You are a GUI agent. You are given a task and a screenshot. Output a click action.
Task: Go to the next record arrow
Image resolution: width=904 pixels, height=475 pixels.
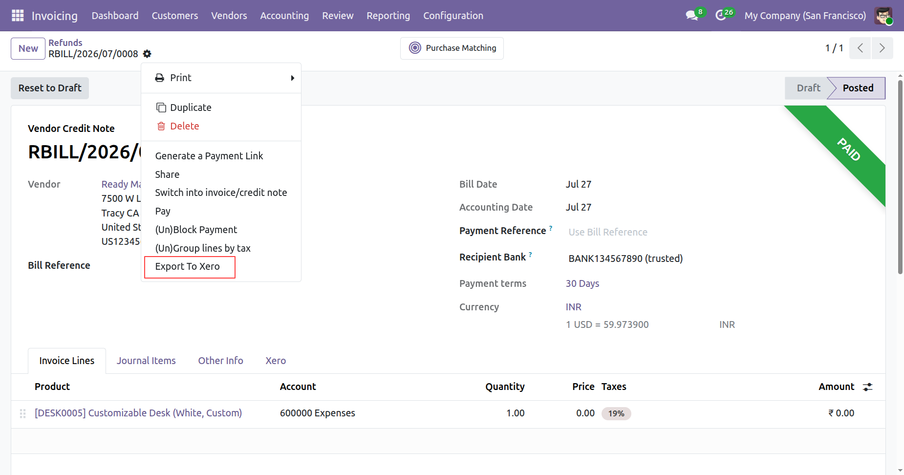coord(882,48)
